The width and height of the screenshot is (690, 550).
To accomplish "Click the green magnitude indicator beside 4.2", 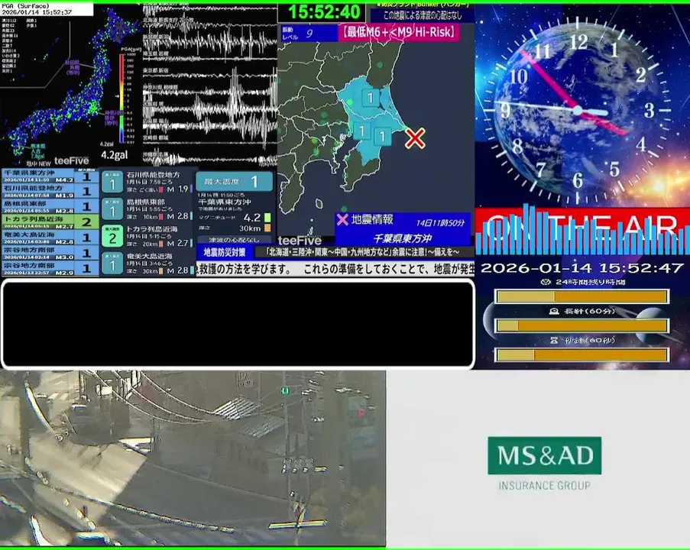I will point(267,218).
